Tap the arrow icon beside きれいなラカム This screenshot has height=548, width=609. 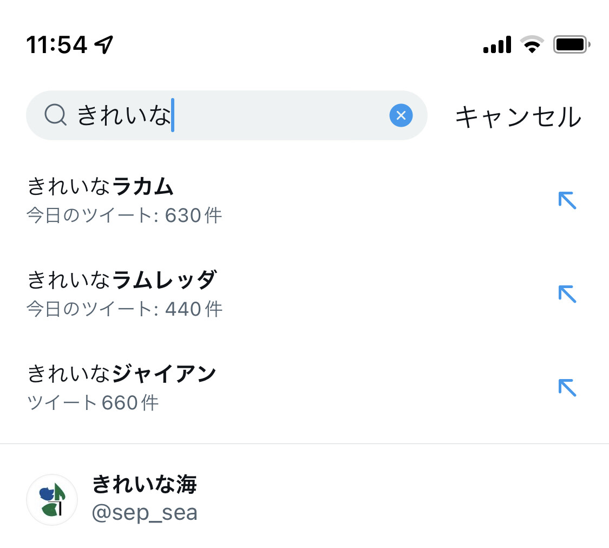coord(567,200)
